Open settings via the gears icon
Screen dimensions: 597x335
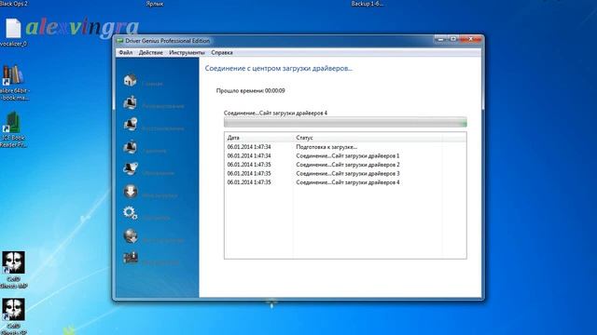coord(131,213)
